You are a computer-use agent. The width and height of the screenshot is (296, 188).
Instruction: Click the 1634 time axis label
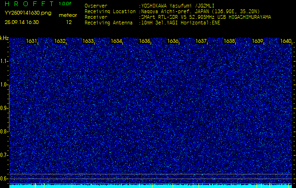[x=116, y=41]
